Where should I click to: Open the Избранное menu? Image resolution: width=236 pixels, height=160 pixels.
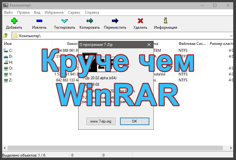click(54, 12)
